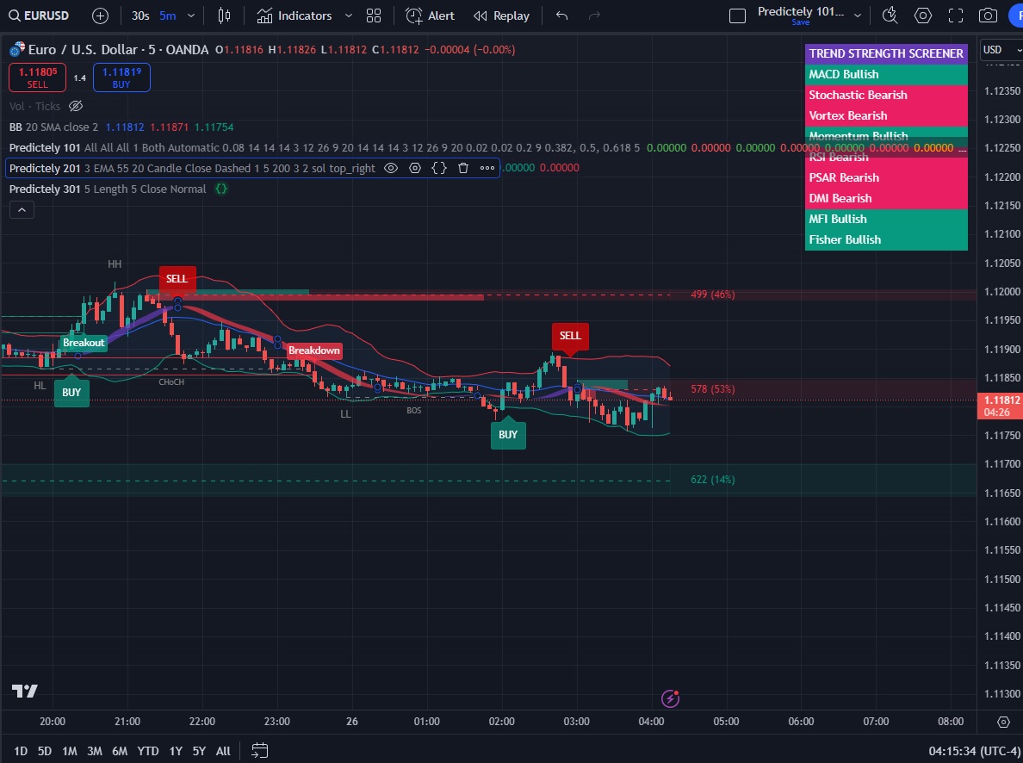Open the candlestick chart style selector
Screen dimensions: 1023x763
point(224,15)
